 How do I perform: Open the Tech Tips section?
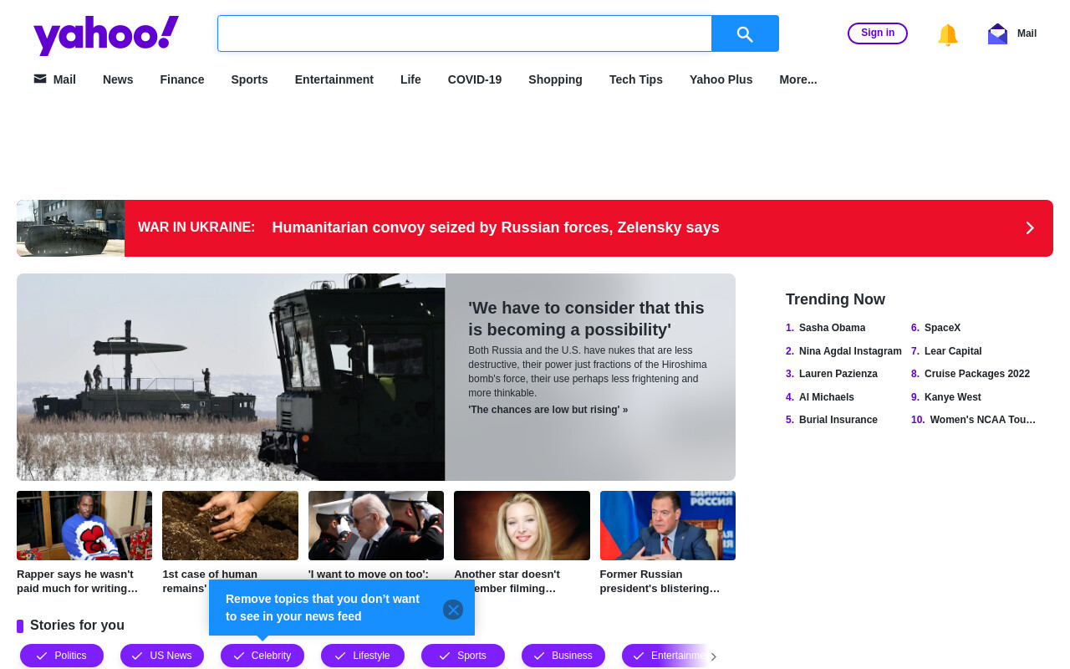[x=636, y=79]
